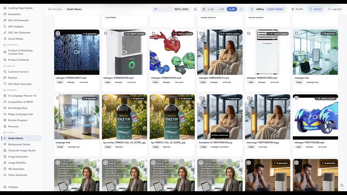
Task: Collapse the VISUALS sidebar section
Action: tap(38, 132)
